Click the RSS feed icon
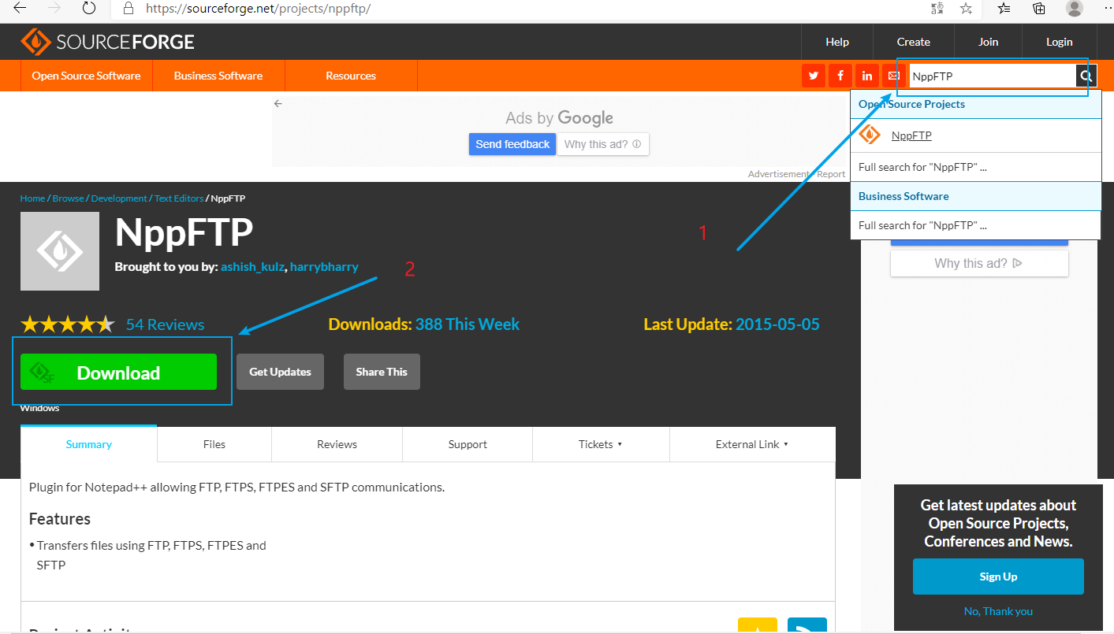Image resolution: width=1114 pixels, height=634 pixels. (807, 626)
